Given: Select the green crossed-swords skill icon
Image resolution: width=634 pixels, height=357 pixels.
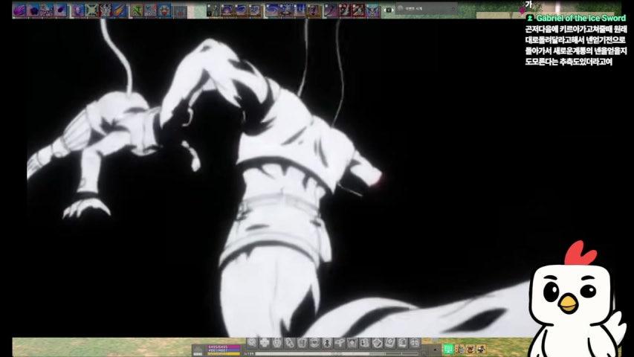Looking at the screenshot, I should click(91, 10).
